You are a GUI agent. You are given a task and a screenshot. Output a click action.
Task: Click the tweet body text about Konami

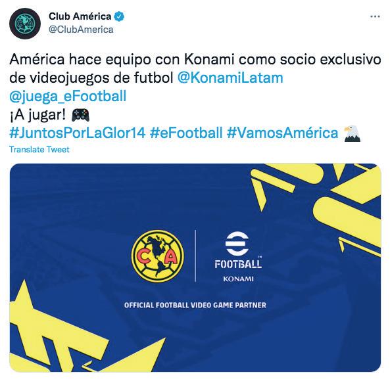point(195,68)
